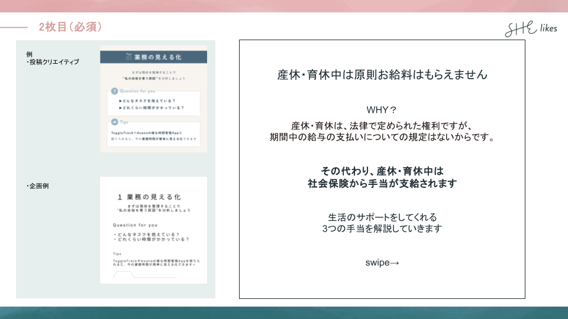This screenshot has height=319, width=568.
Task: Select heading 産休・育休中は原則お給料はもらえません
Action: 382,74
